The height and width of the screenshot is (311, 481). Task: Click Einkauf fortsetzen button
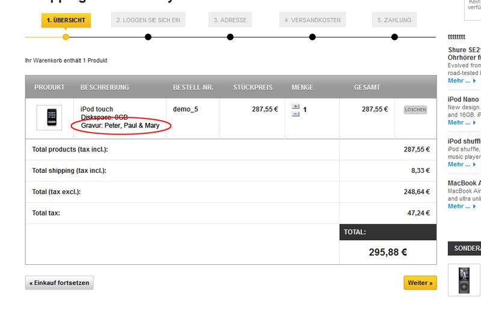[59, 283]
